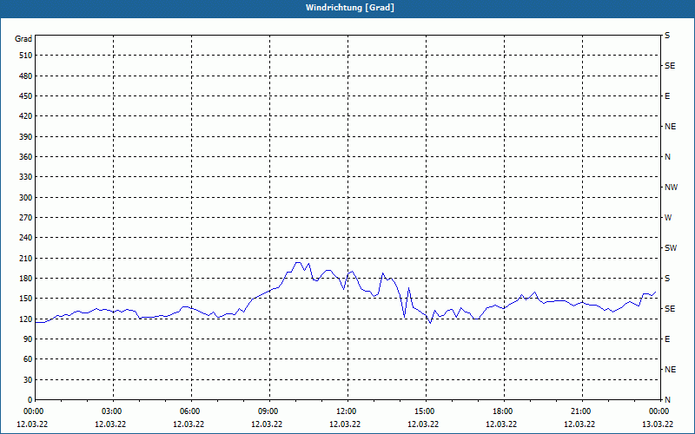Click the 06:00 time label
This screenshot has height=434, width=695.
click(x=191, y=411)
